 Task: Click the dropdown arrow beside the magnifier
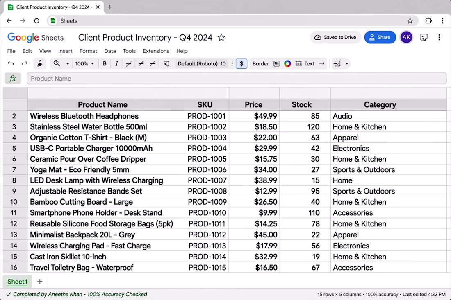[68, 64]
